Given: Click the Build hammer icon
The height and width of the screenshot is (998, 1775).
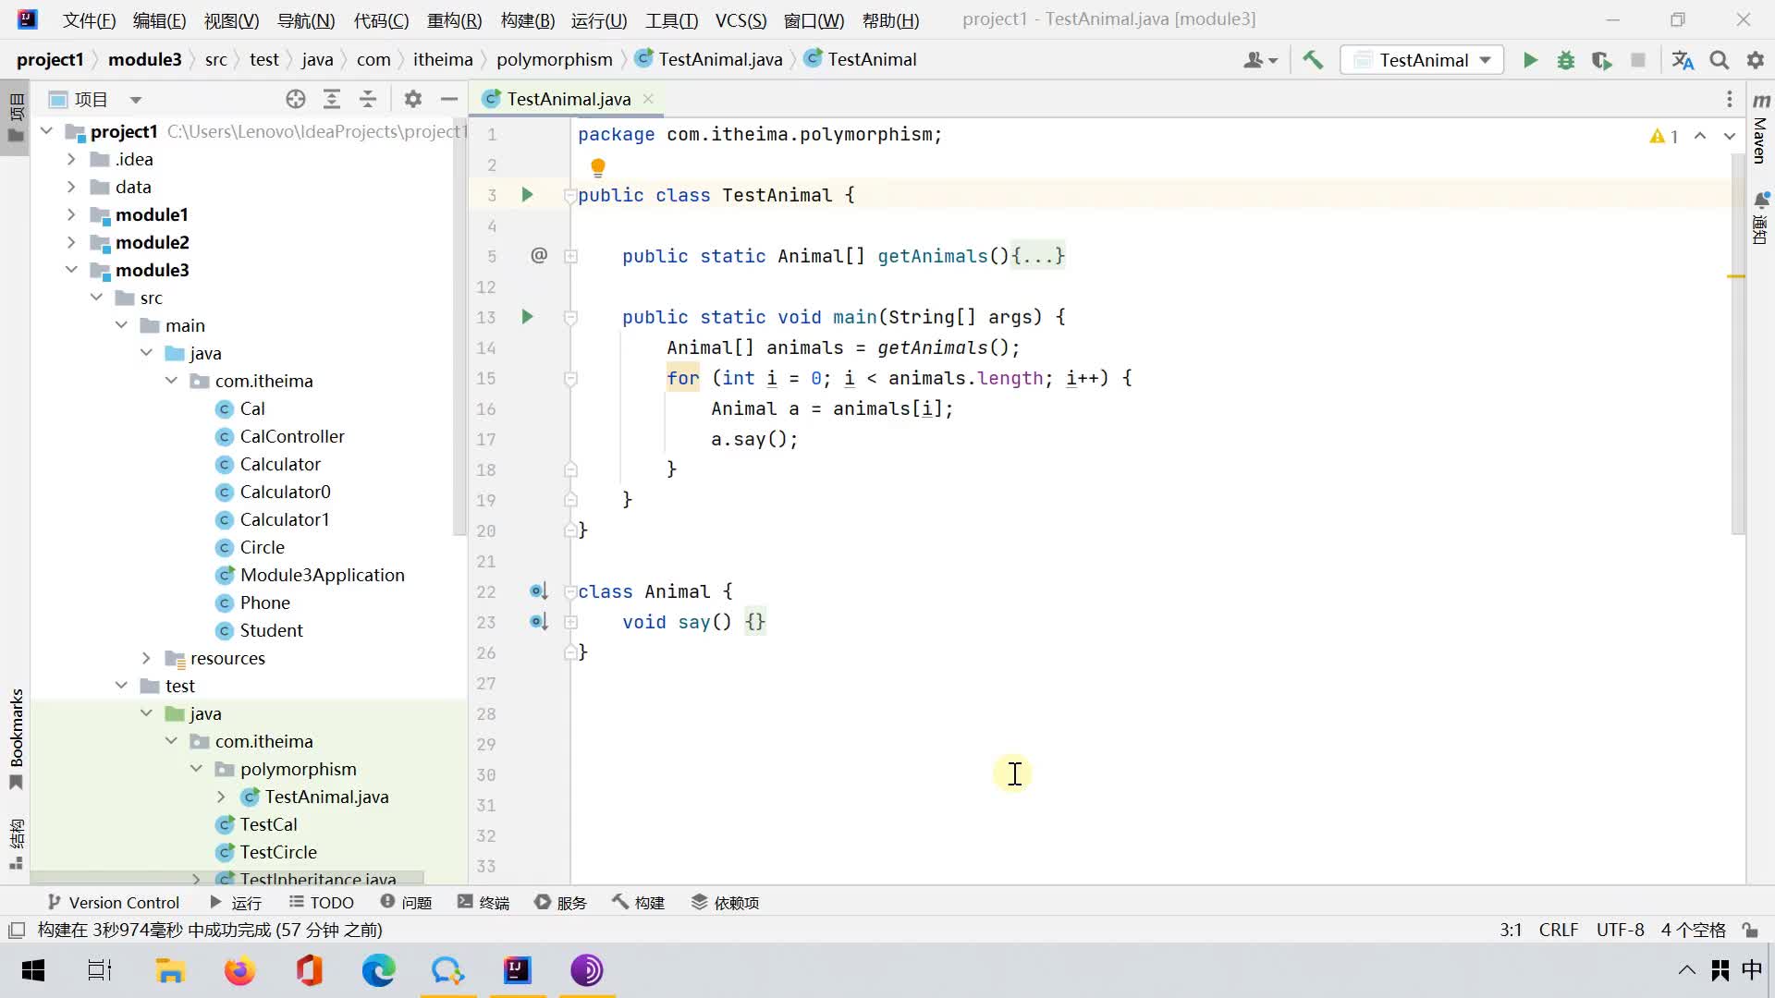Looking at the screenshot, I should point(1313,58).
